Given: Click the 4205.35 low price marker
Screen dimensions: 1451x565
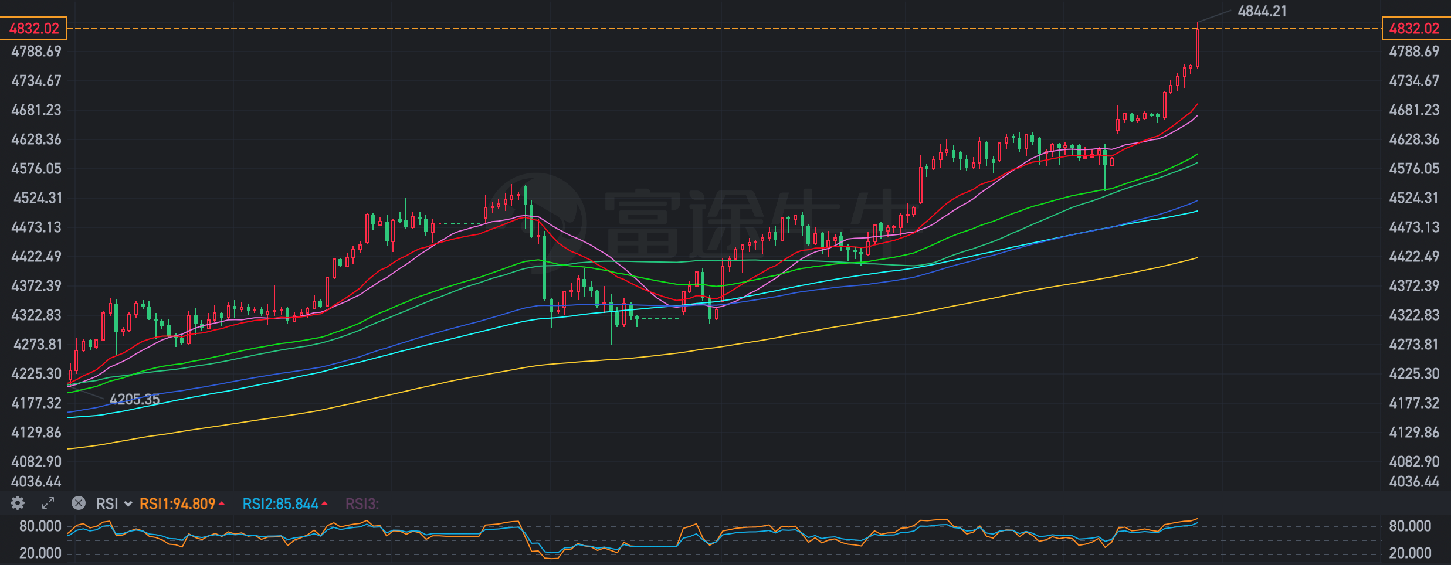Looking at the screenshot, I should pyautogui.click(x=134, y=399).
